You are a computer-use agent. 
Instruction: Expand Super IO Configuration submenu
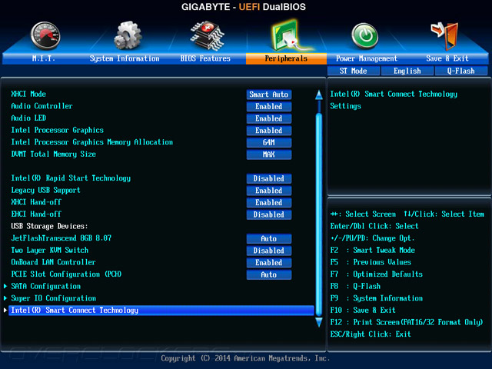[53, 298]
